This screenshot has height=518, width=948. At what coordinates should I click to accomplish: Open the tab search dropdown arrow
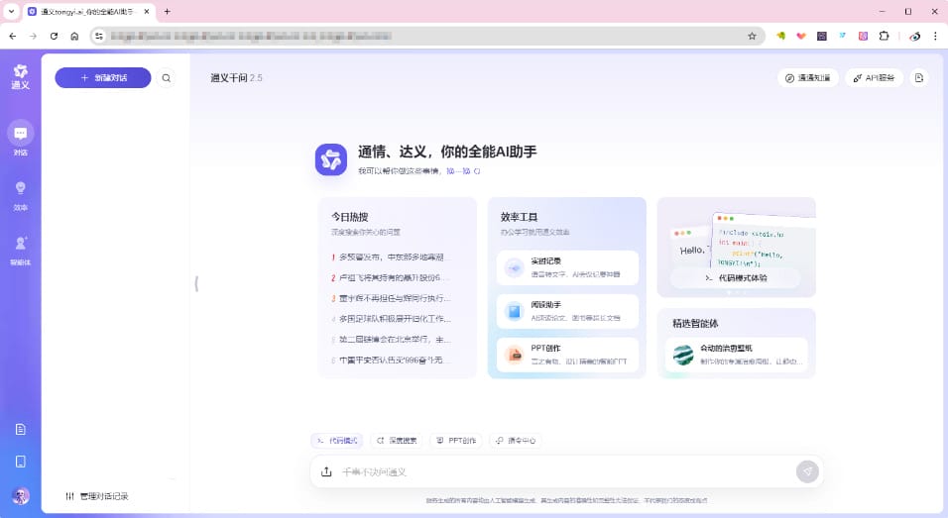point(11,12)
